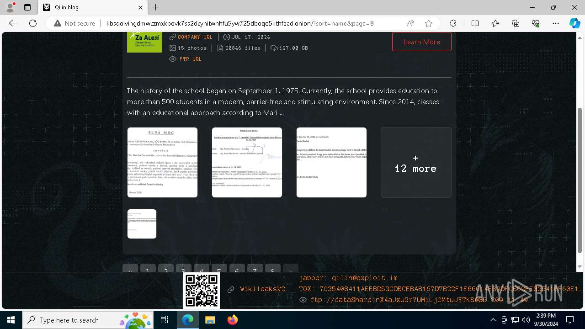Open Edge Settings and more menu

click(556, 23)
